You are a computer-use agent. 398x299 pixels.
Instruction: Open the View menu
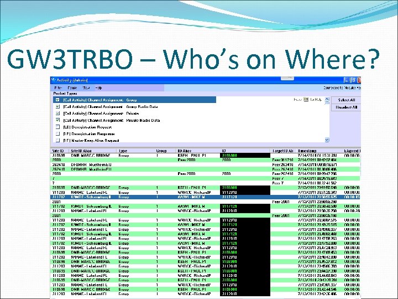86,87
